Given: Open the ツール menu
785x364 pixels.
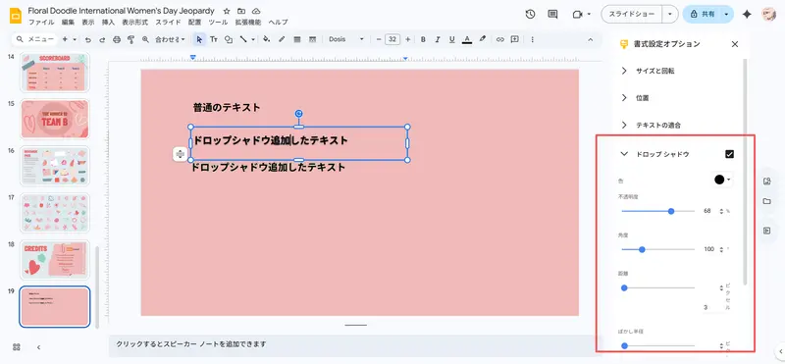Looking at the screenshot, I should [218, 23].
